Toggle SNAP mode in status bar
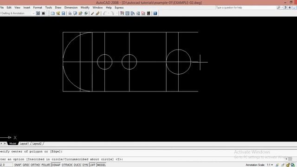 tap(18, 165)
